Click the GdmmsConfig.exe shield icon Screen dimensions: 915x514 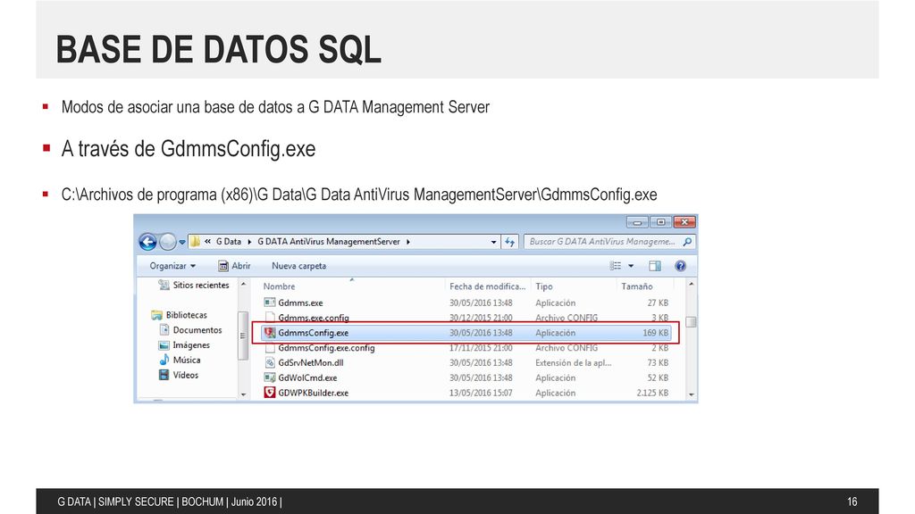coord(269,333)
